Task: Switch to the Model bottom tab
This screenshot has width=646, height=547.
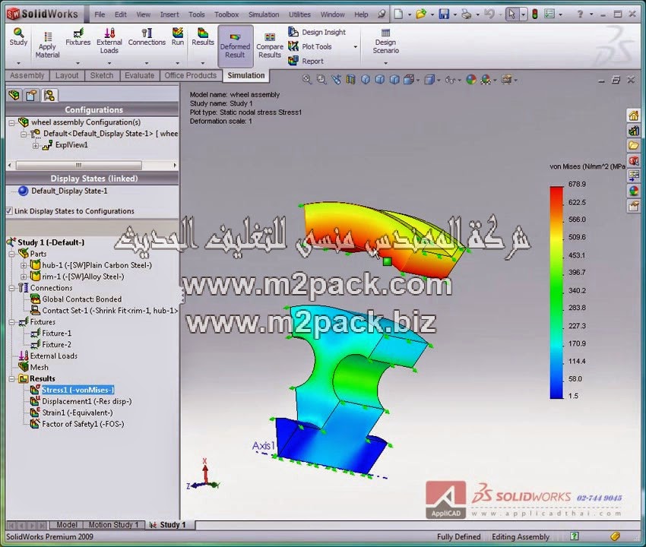Action: pos(66,525)
